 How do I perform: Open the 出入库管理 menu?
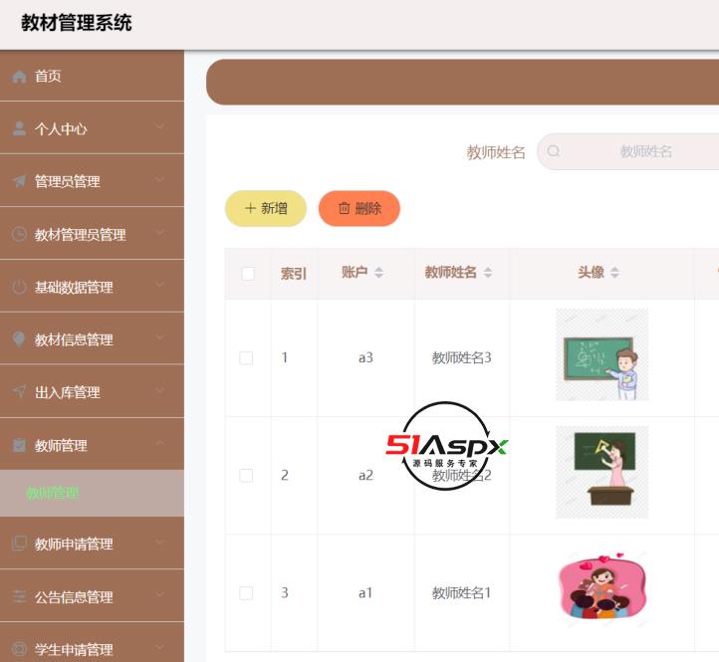coord(92,391)
